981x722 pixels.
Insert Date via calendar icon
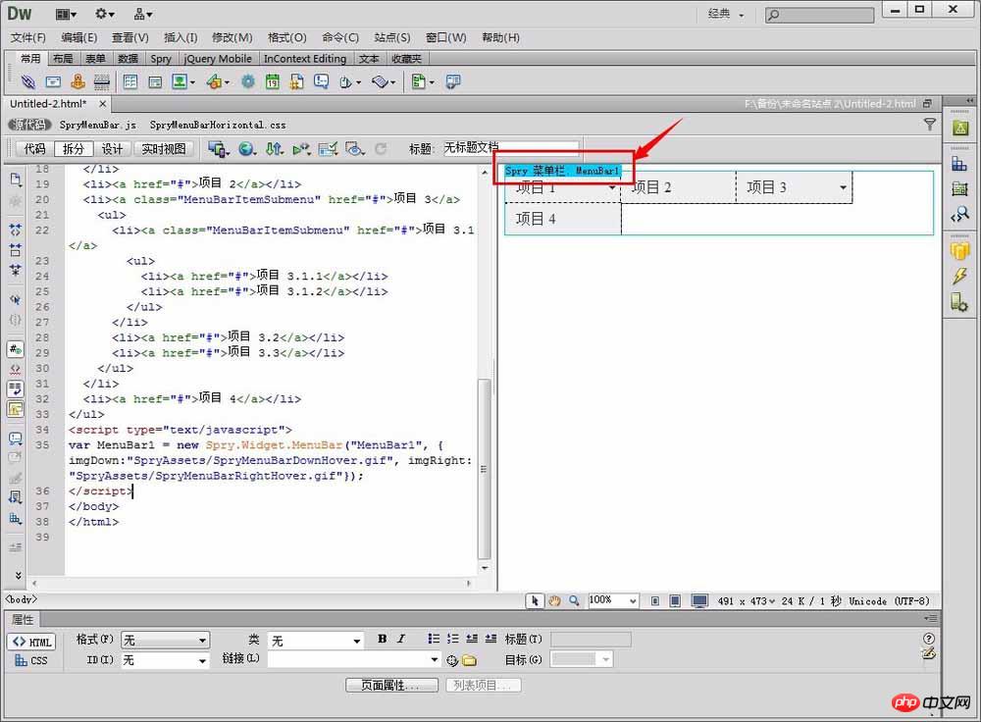(272, 81)
